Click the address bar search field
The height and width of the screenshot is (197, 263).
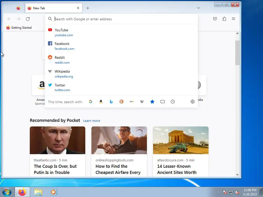tap(121, 19)
